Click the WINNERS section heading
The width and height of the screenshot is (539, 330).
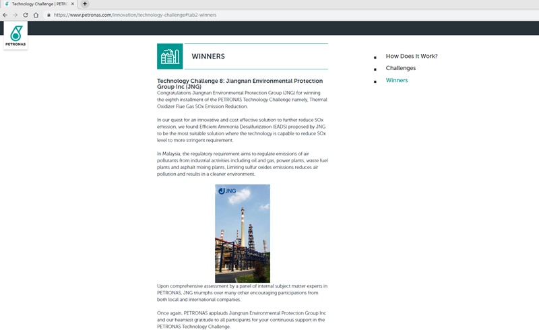(208, 57)
